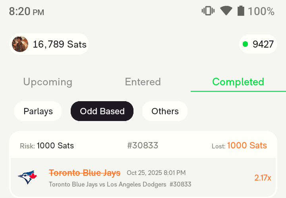The image size is (286, 198).
Task: Tap the 2.17x odds multiplier
Action: tap(263, 177)
